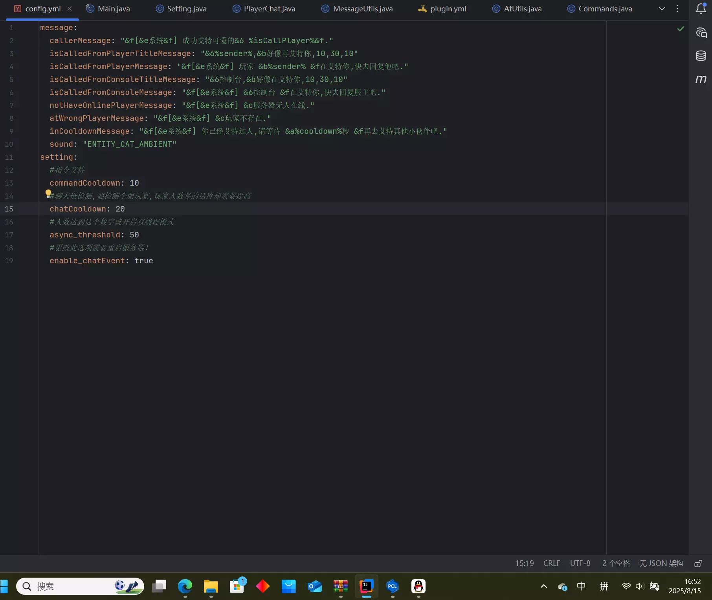This screenshot has width=712, height=600.
Task: Expand the hidden tabs dropdown chevron
Action: point(662,9)
